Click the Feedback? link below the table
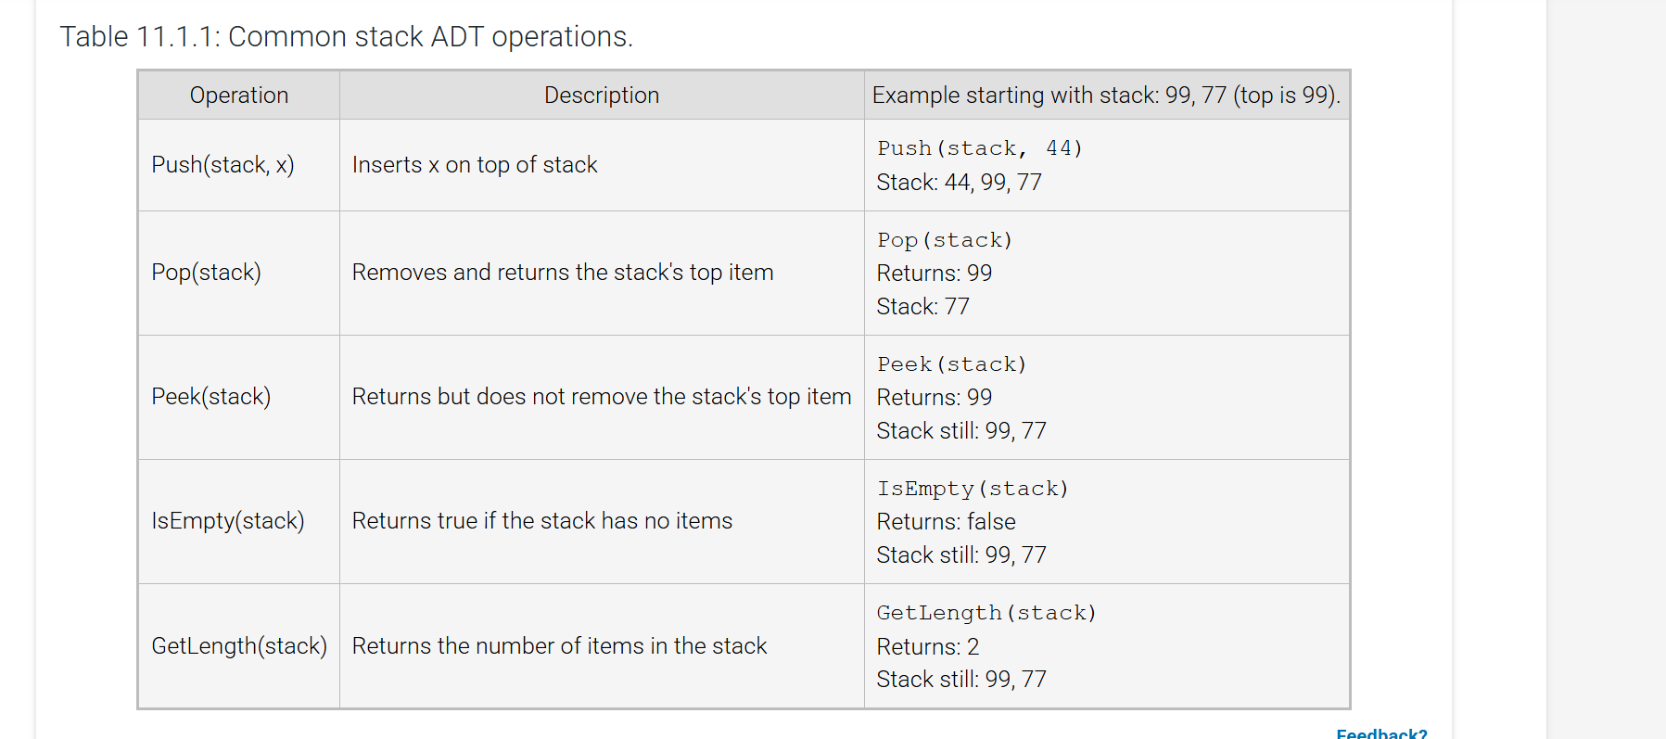 click(x=1381, y=733)
